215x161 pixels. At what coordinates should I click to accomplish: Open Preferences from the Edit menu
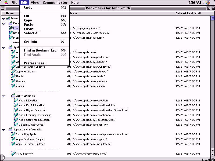(x=35, y=63)
